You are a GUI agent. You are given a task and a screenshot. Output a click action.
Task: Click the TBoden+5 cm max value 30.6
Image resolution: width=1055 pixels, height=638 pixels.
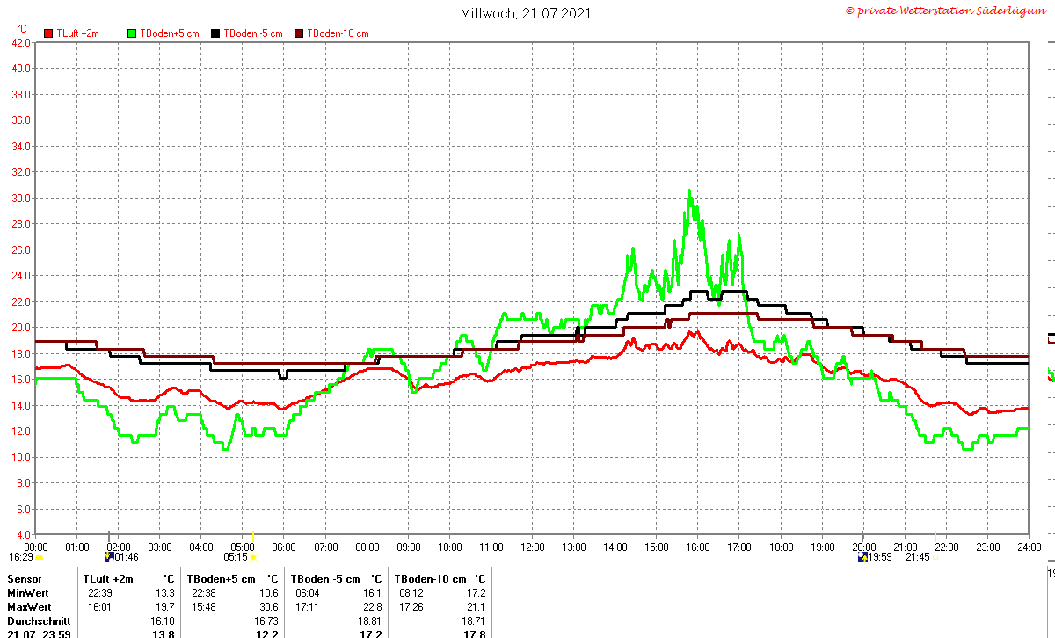pyautogui.click(x=268, y=607)
